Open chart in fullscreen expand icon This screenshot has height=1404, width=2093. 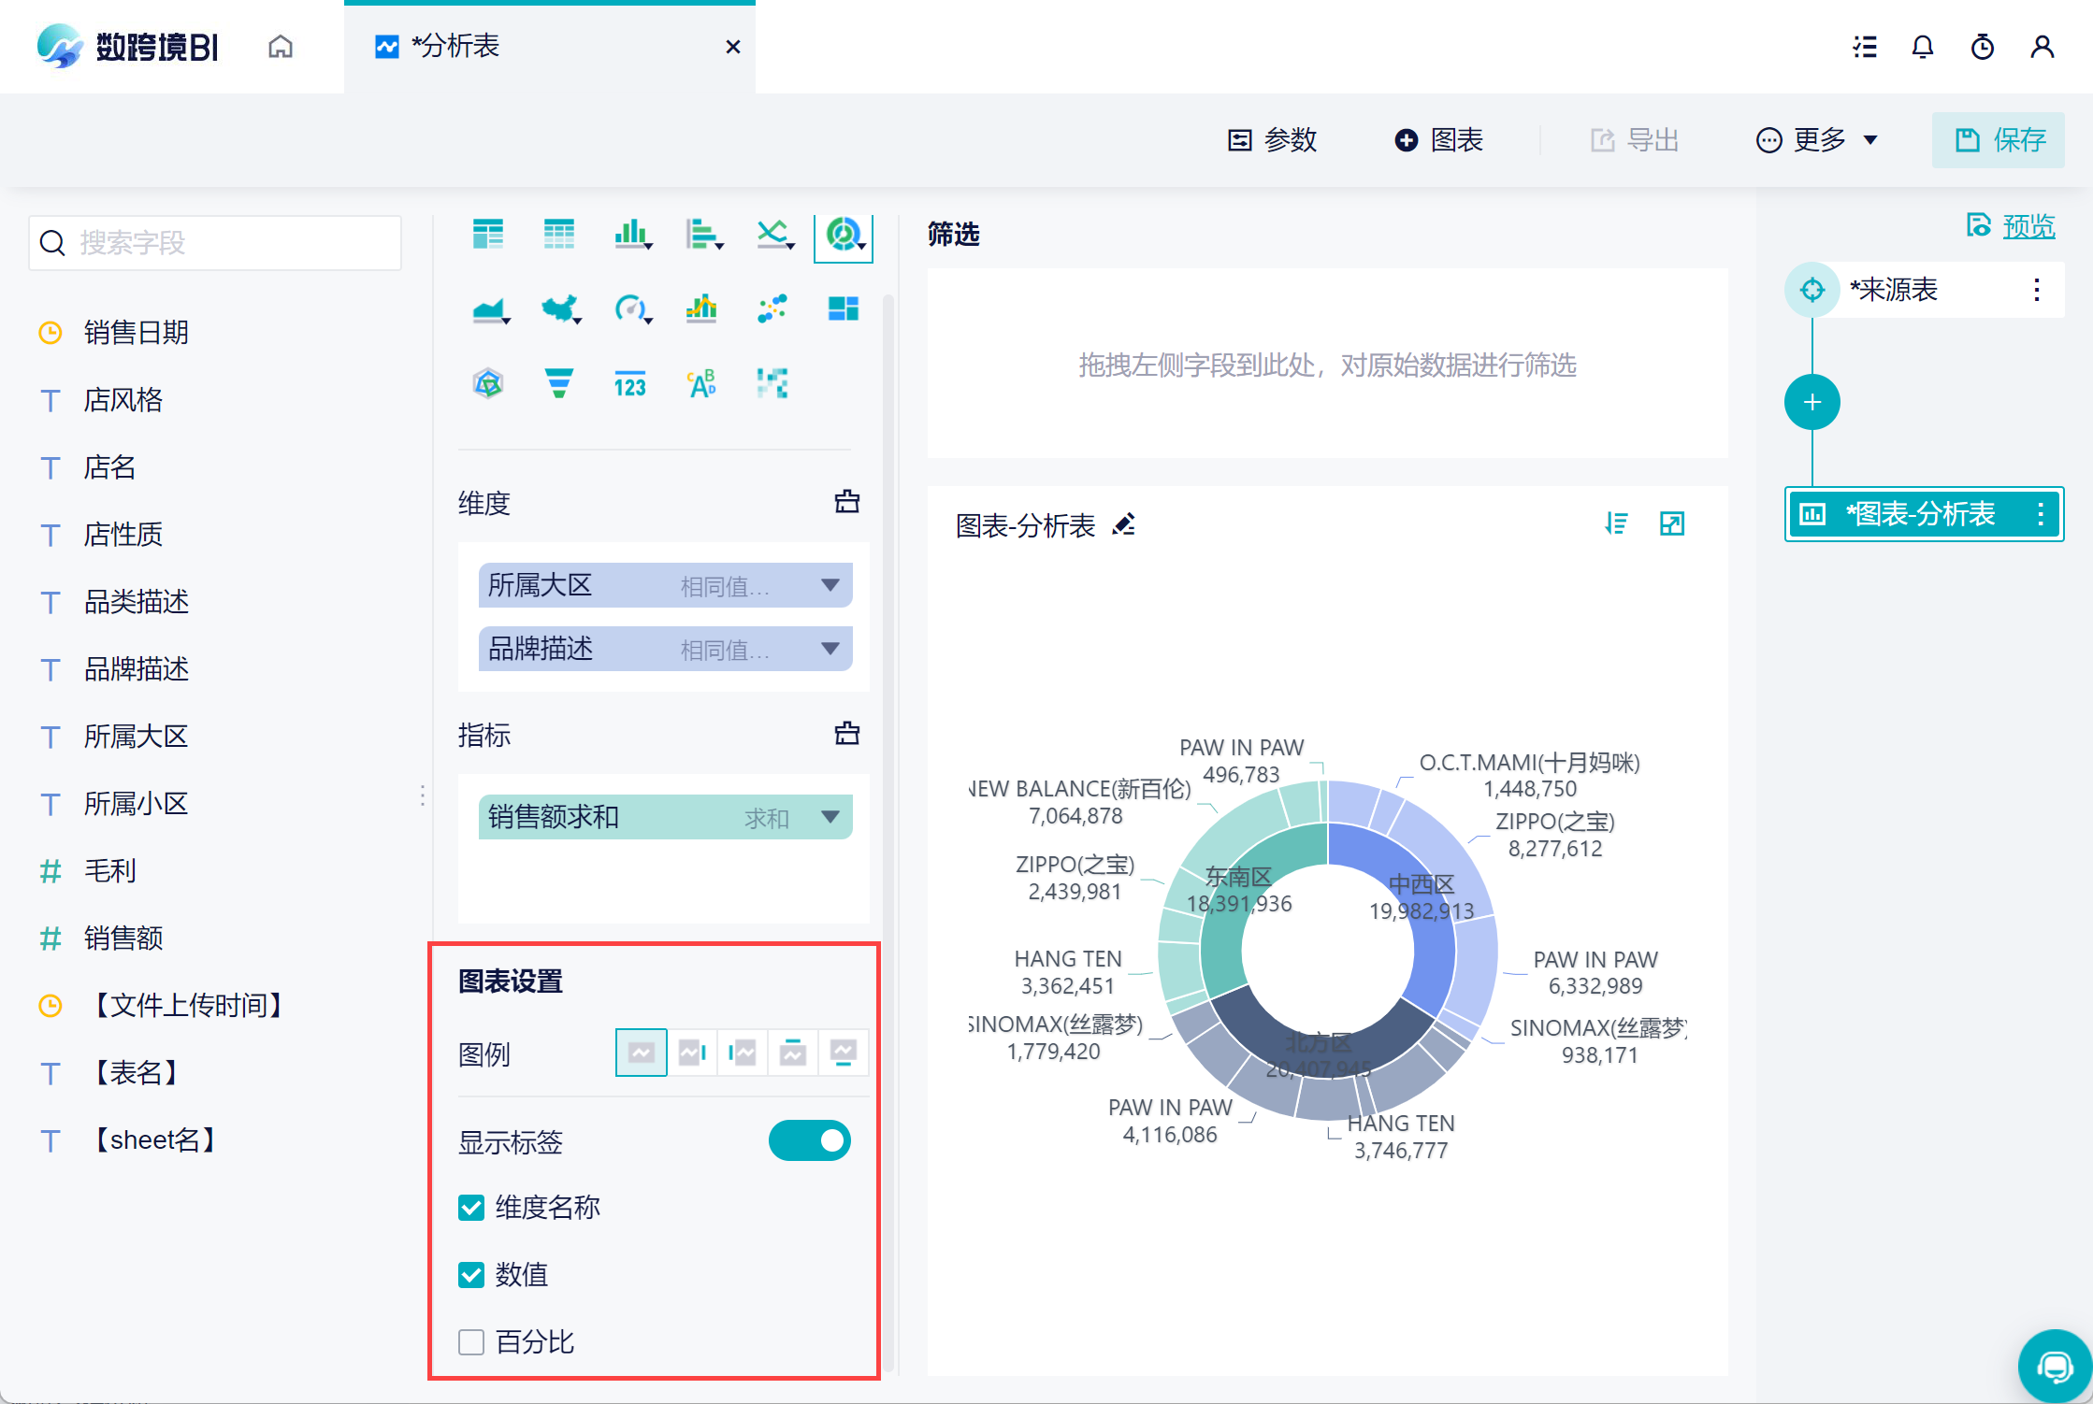point(1671,523)
